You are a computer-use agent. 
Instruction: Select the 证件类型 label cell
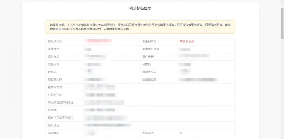pyautogui.click(x=65, y=57)
